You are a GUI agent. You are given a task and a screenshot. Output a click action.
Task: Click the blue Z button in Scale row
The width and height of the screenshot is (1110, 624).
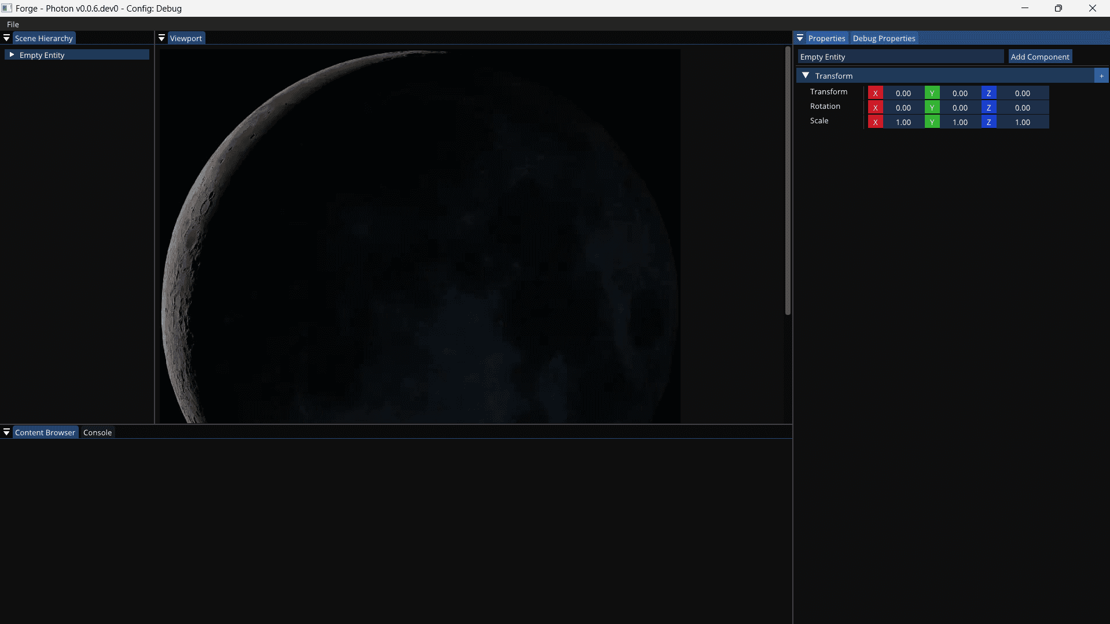pyautogui.click(x=988, y=122)
